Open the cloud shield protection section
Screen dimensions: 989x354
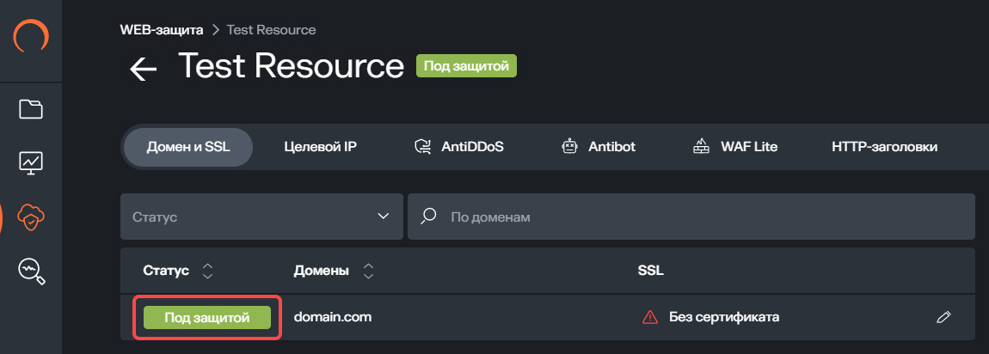tap(31, 218)
